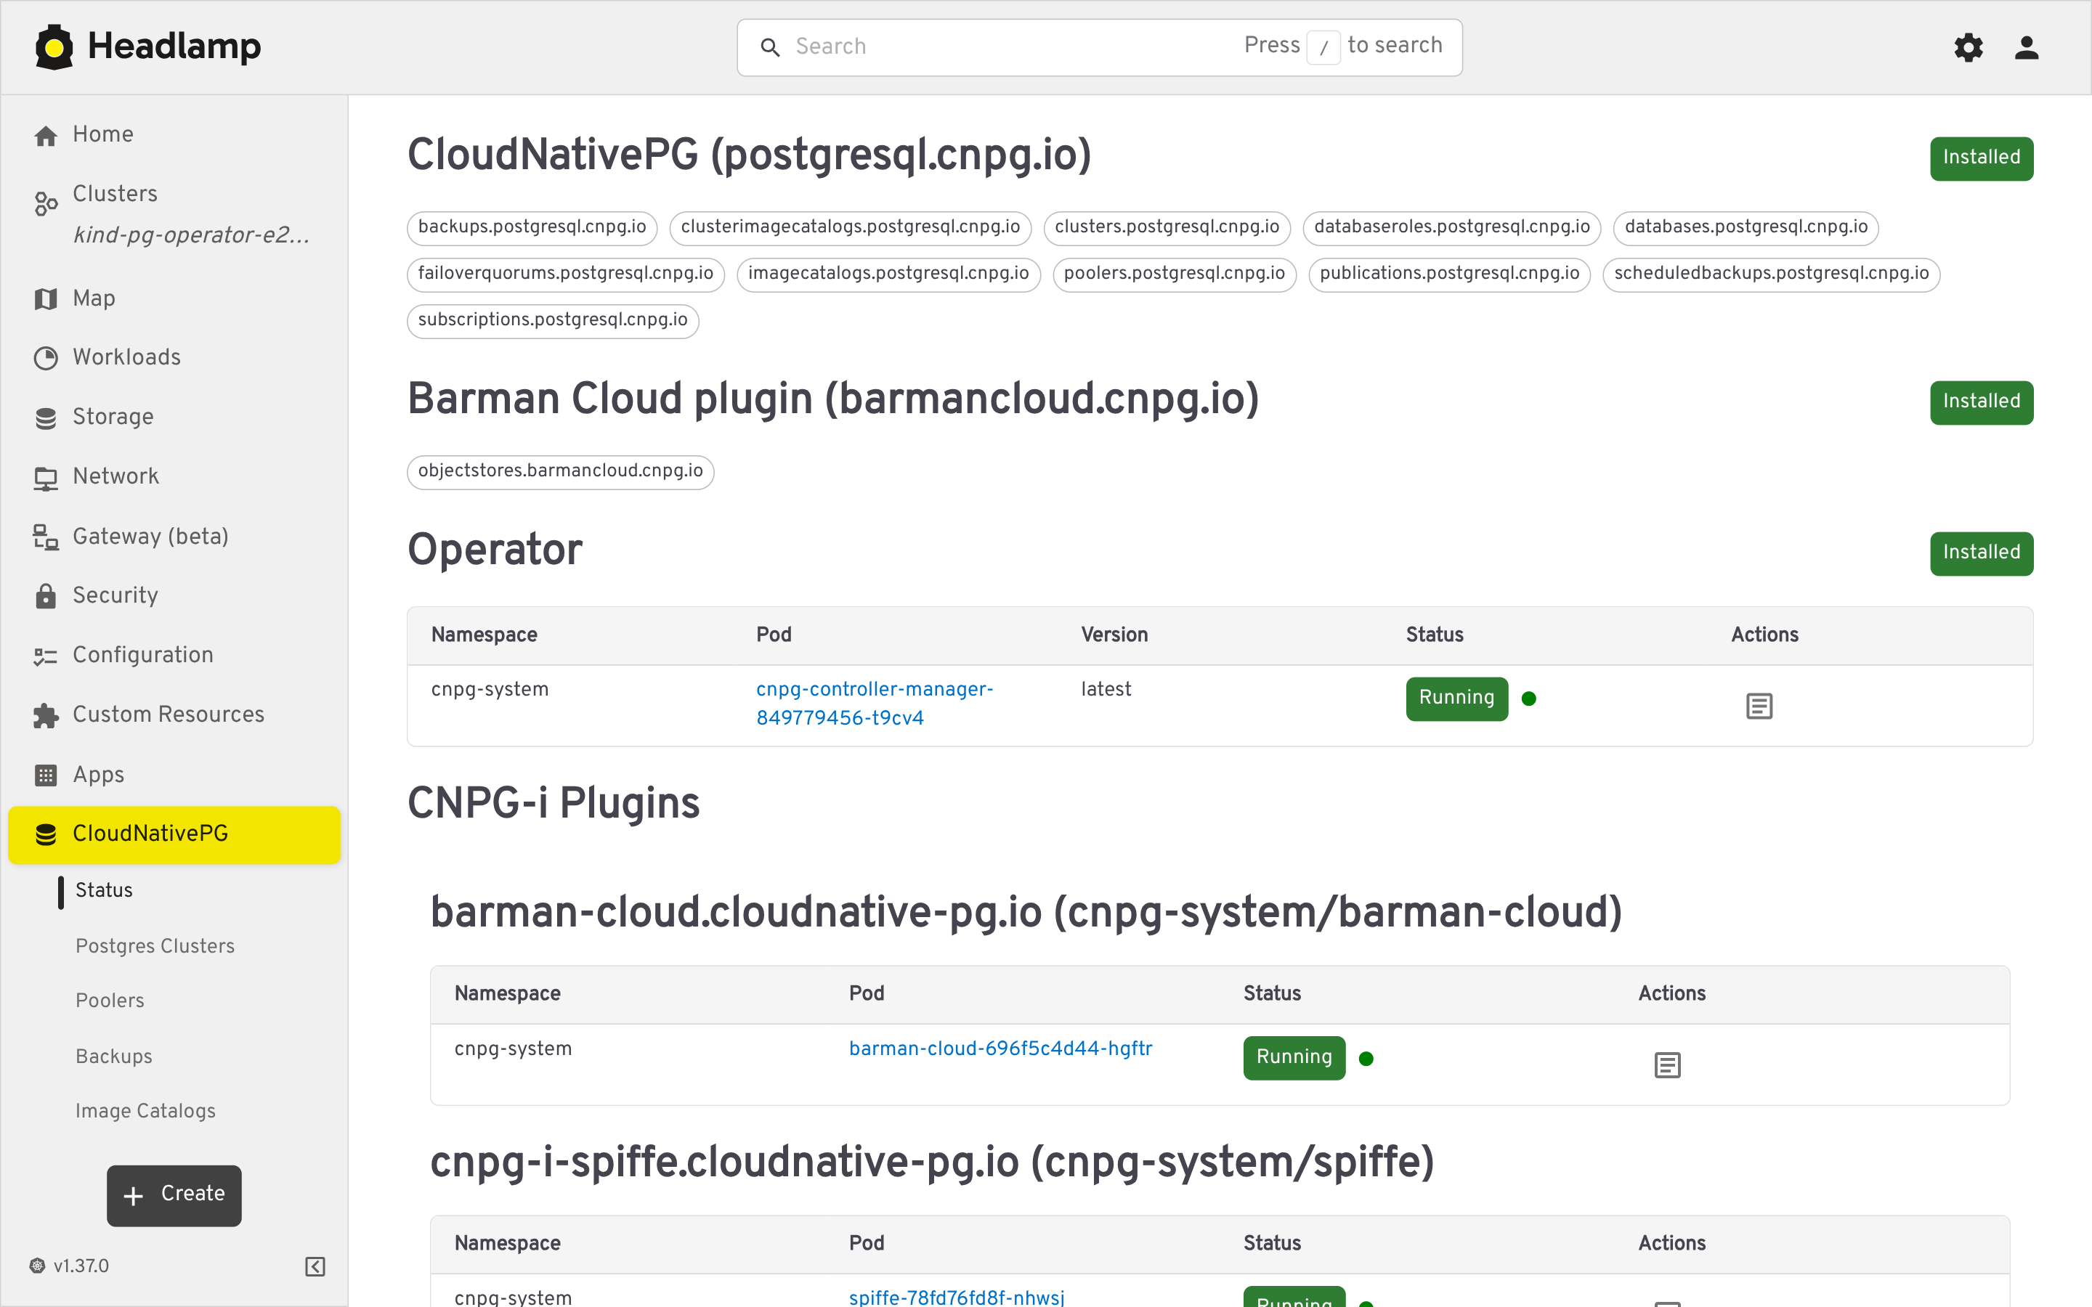Click the Create button
Image resolution: width=2092 pixels, height=1307 pixels.
174,1194
